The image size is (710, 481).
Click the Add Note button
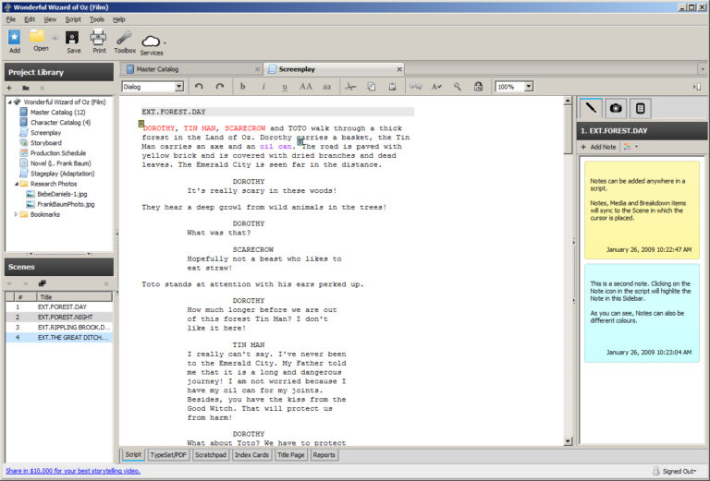[x=600, y=147]
